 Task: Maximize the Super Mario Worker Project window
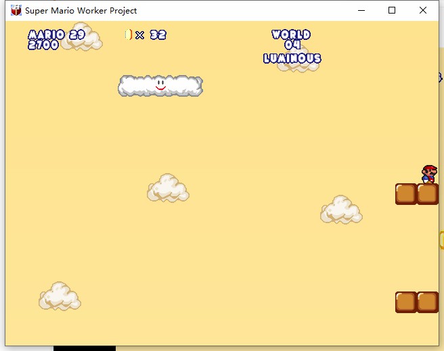(392, 10)
